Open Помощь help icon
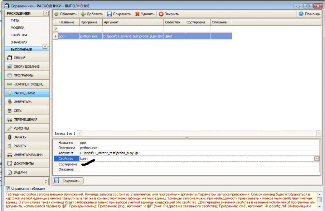Image resolution: width=325 pixels, height=211 pixels. (301, 14)
